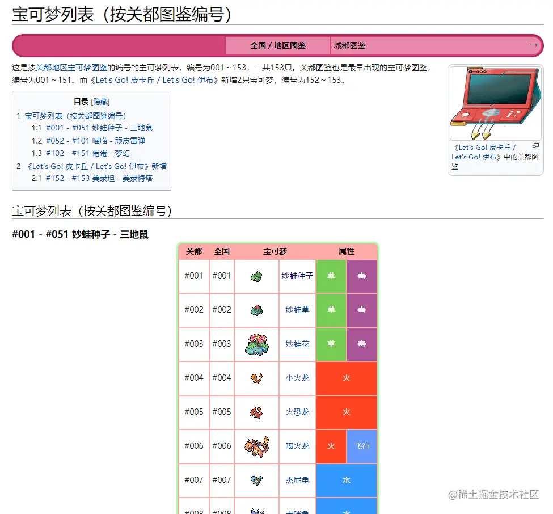553x514 pixels.
Task: Click the 杰尼龟 sprite image
Action: [256, 480]
